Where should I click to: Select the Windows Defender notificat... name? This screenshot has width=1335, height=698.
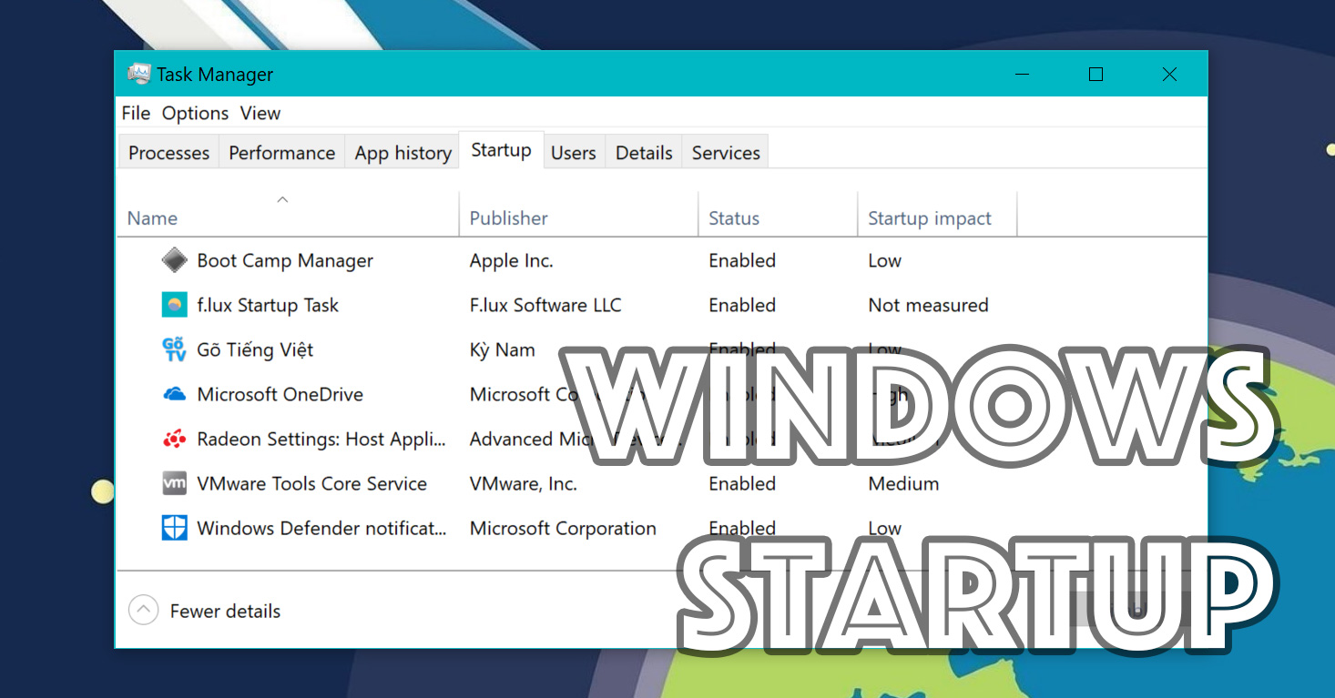click(321, 528)
